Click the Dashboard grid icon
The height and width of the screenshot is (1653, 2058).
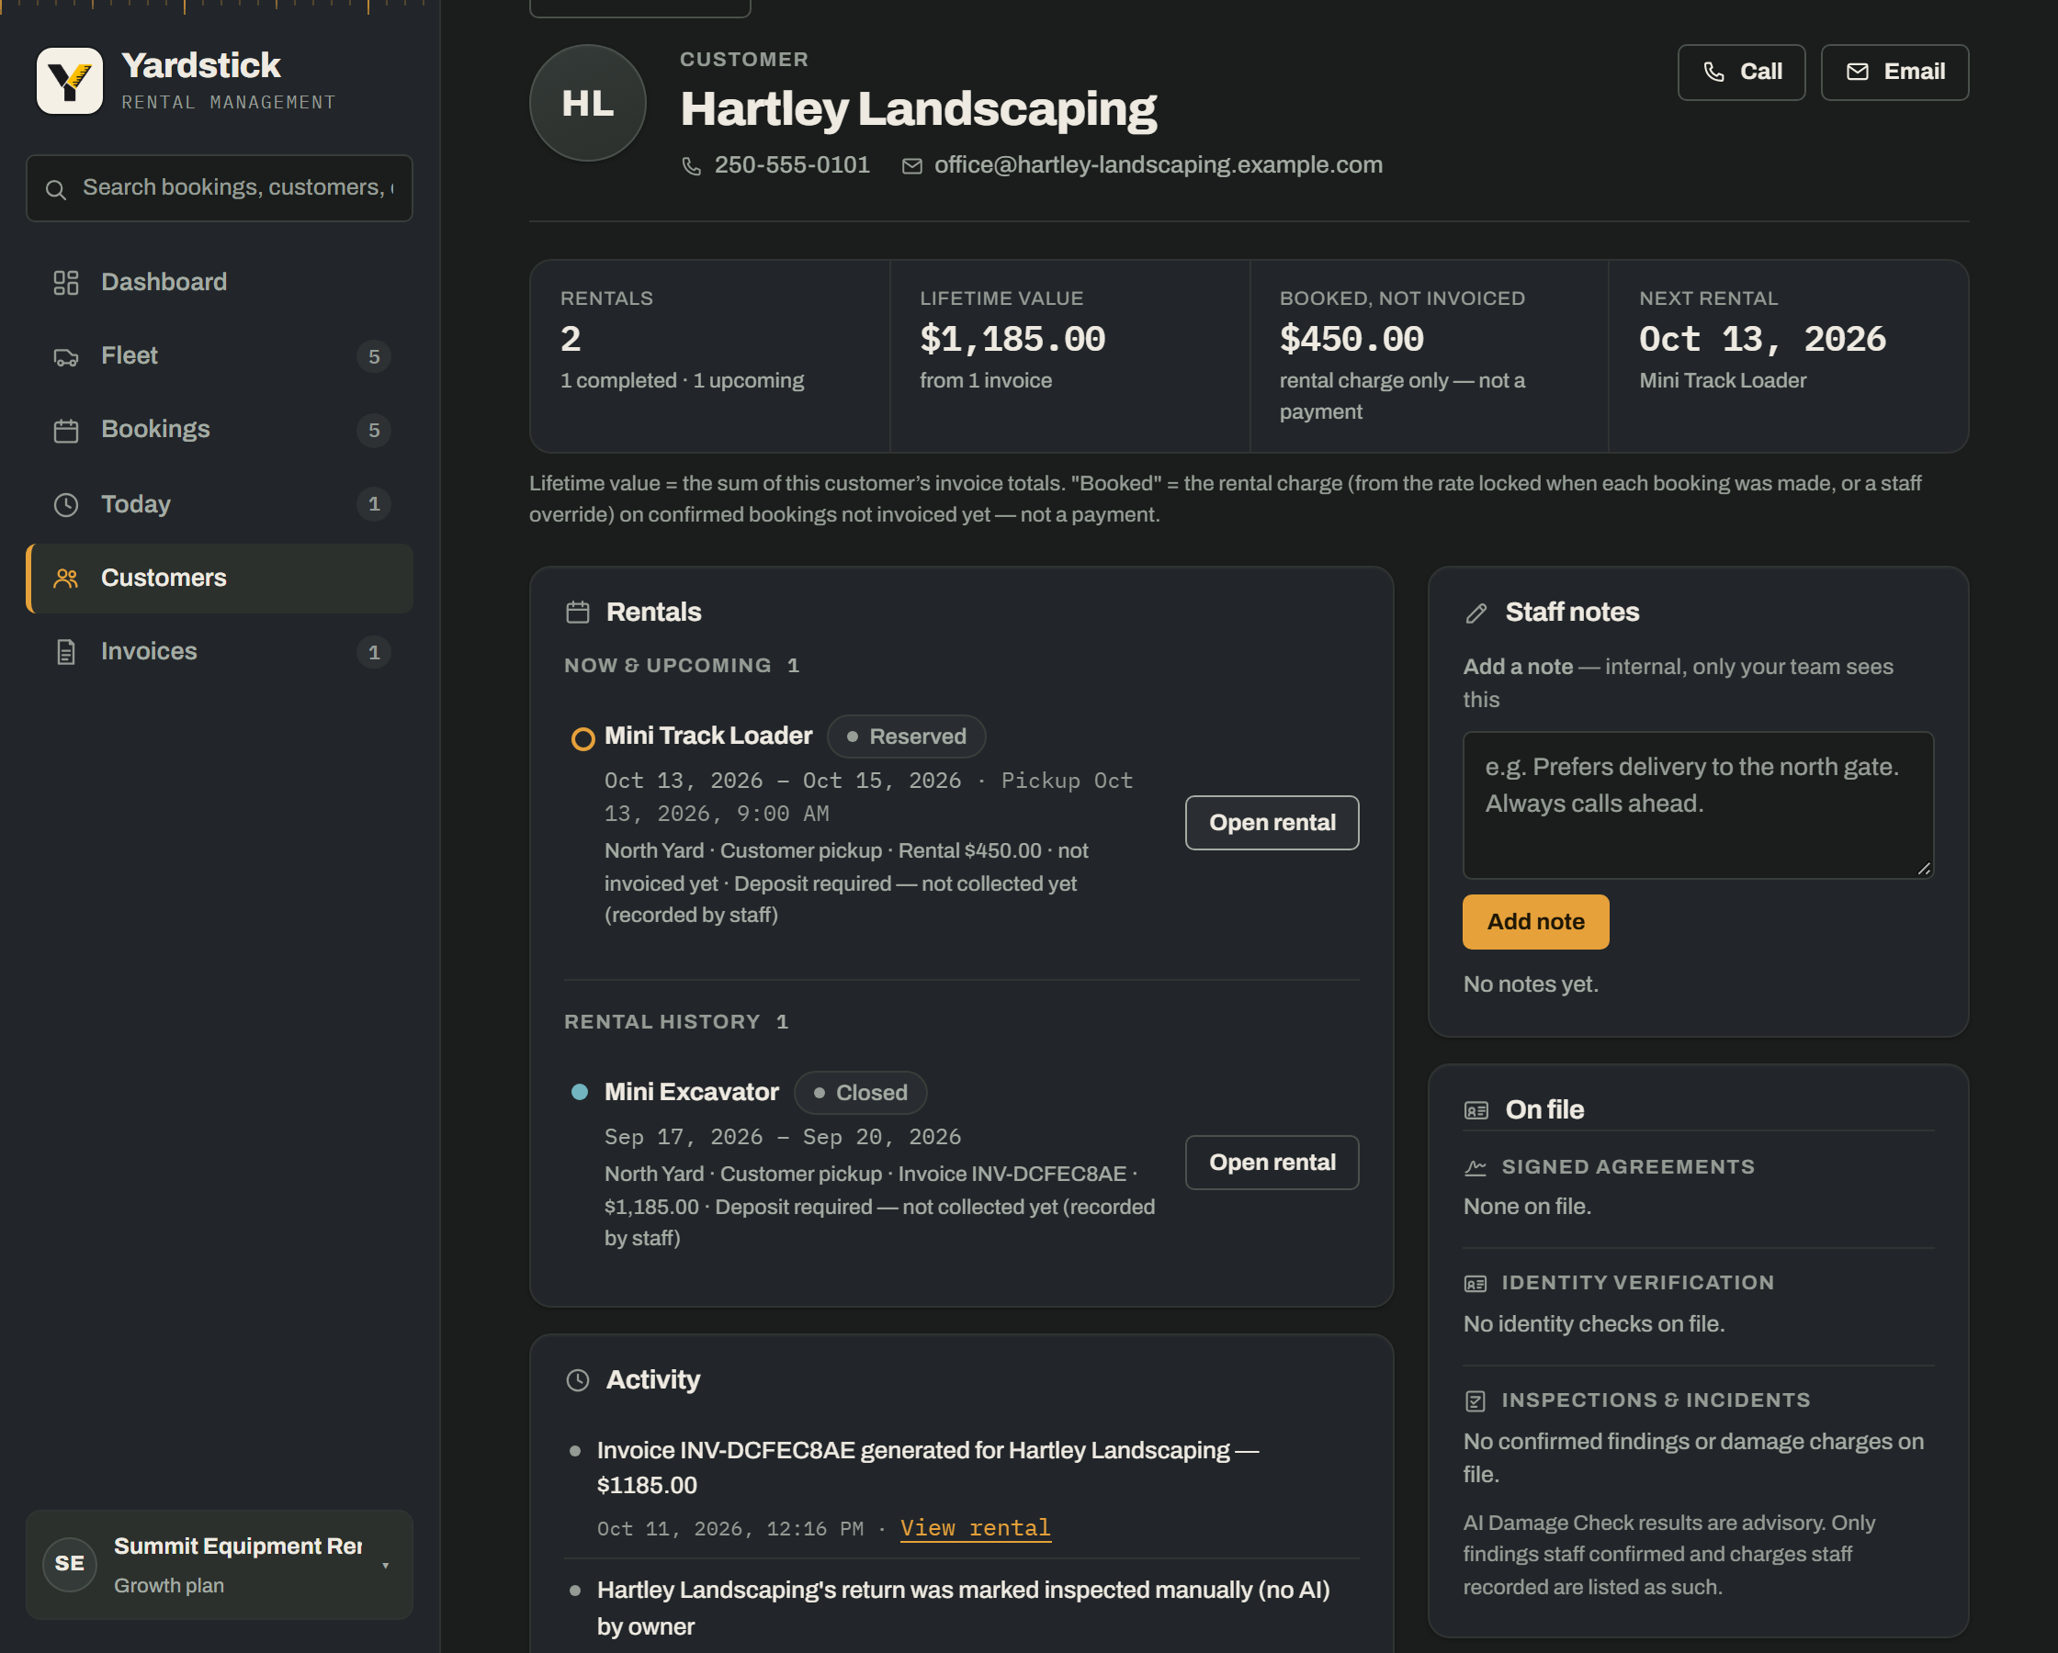[x=66, y=283]
